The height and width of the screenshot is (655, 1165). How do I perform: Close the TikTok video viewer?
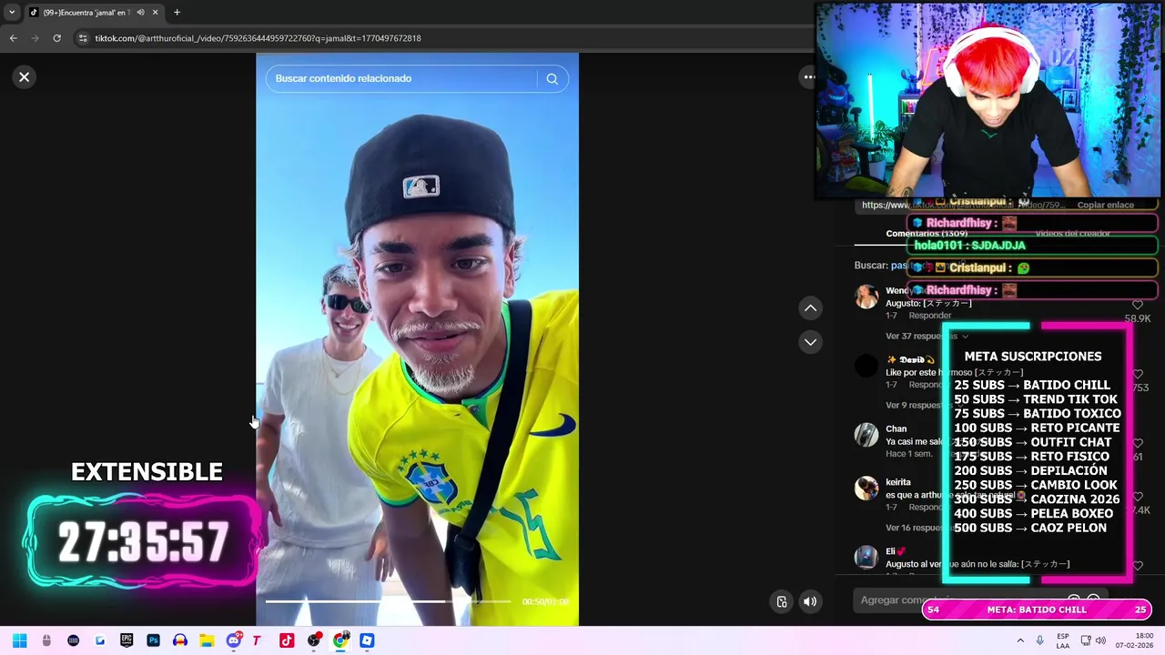click(25, 77)
